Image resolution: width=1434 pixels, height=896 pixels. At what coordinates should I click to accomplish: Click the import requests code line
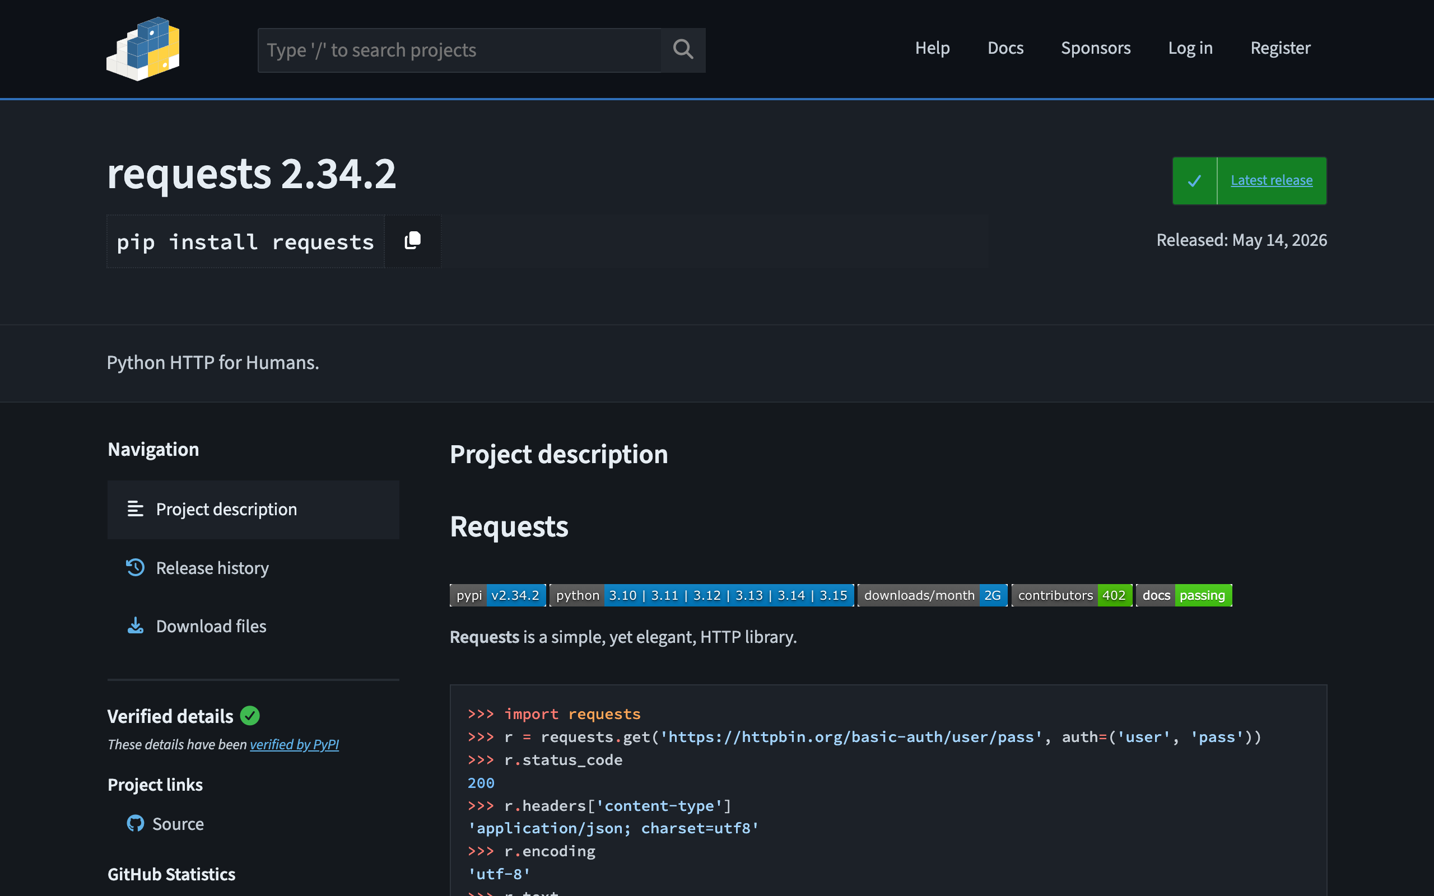[554, 714]
